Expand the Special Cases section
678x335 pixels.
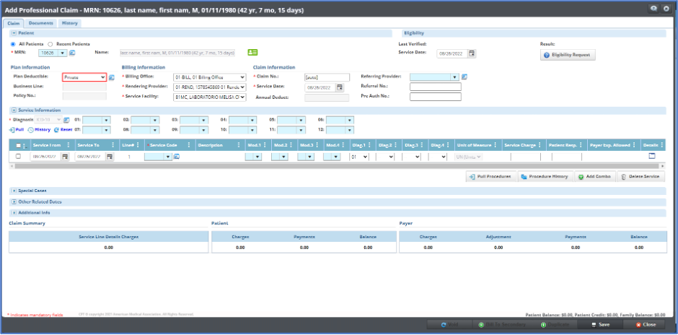(x=14, y=191)
